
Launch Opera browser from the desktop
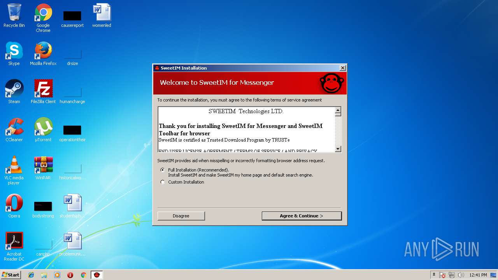pos(14,206)
